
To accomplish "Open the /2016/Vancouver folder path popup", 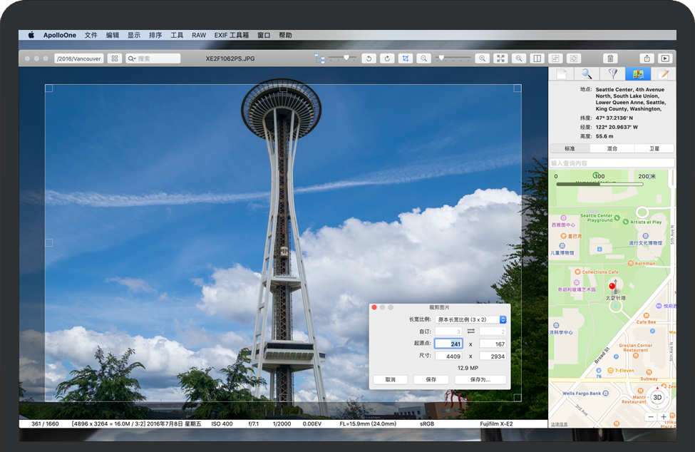I will click(79, 58).
